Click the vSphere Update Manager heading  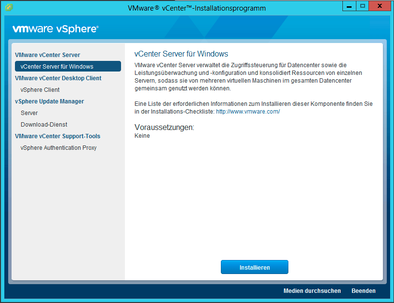point(50,101)
